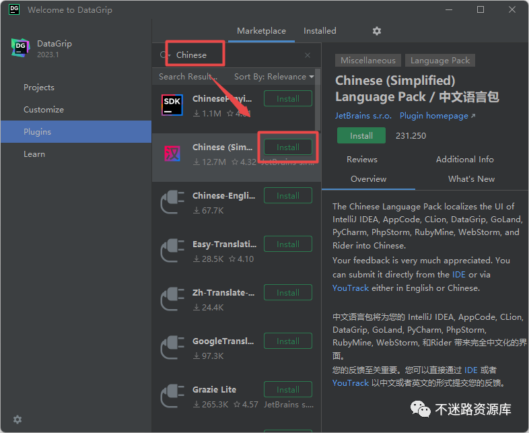The image size is (529, 433).
Task: Click the Grazie Lite plugin plug icon
Action: [x=172, y=396]
